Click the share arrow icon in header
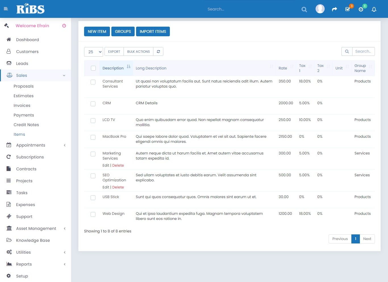Screen dimensions: 388x282 (334, 9)
